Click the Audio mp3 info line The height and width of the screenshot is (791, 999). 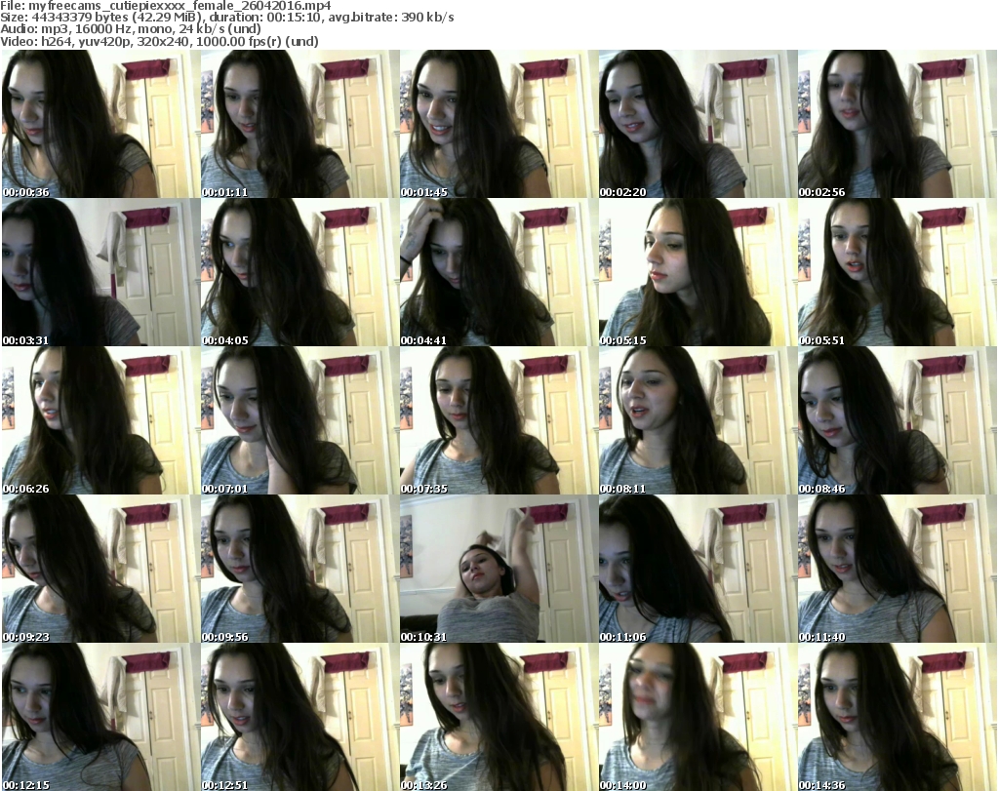pos(131,29)
